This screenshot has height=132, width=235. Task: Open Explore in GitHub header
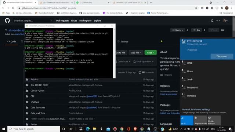pyautogui.click(x=97, y=21)
